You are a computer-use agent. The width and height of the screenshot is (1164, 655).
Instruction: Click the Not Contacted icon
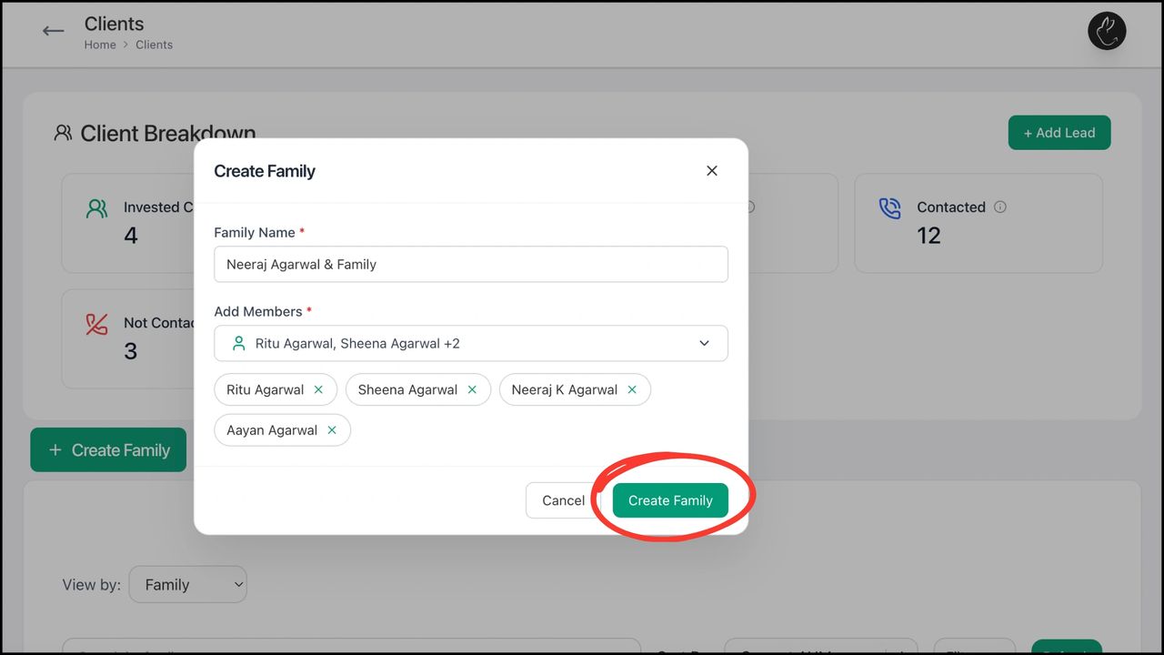[96, 323]
